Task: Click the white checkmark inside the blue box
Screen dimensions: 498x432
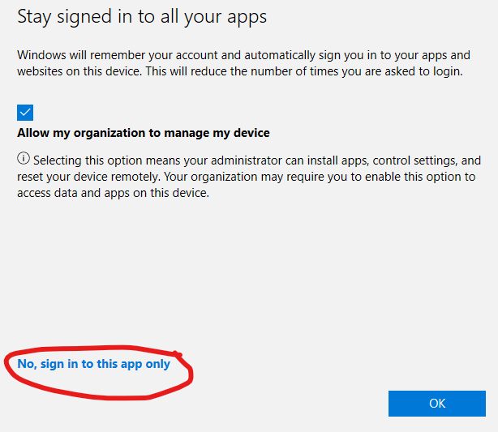Action: 25,113
